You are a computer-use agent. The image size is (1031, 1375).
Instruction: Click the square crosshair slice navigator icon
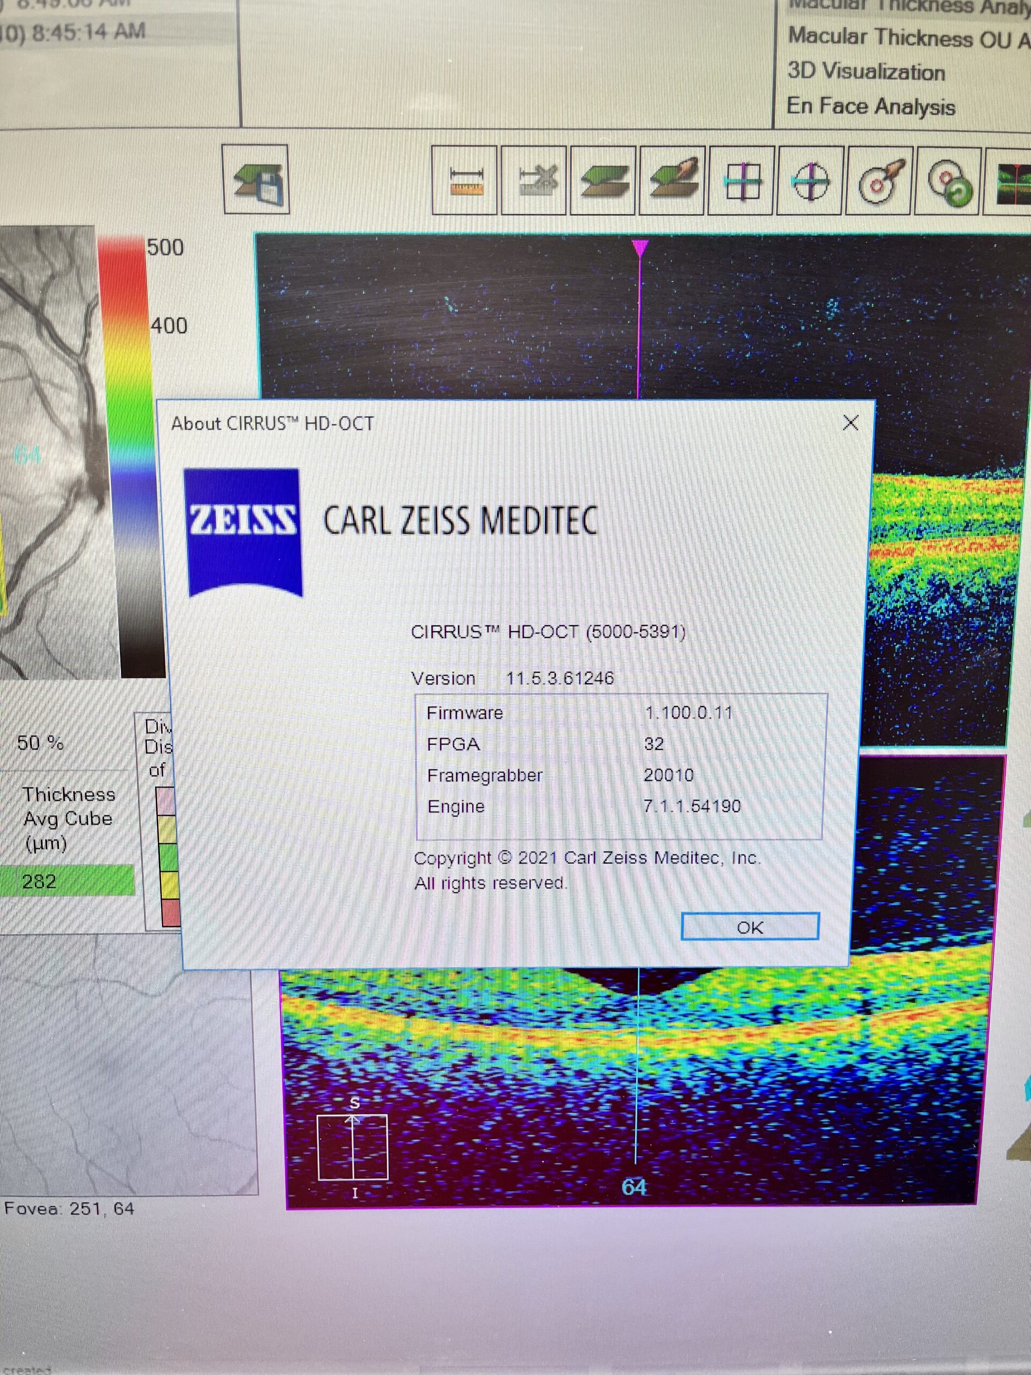(742, 181)
